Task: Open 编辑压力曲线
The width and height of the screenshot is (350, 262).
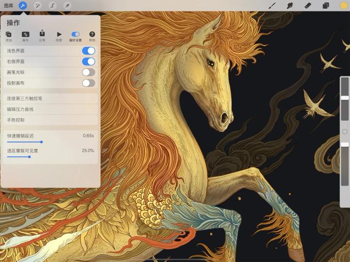Action: [51, 109]
